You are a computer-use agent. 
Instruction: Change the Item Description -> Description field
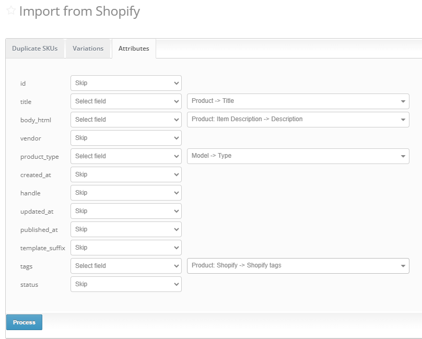tap(298, 120)
